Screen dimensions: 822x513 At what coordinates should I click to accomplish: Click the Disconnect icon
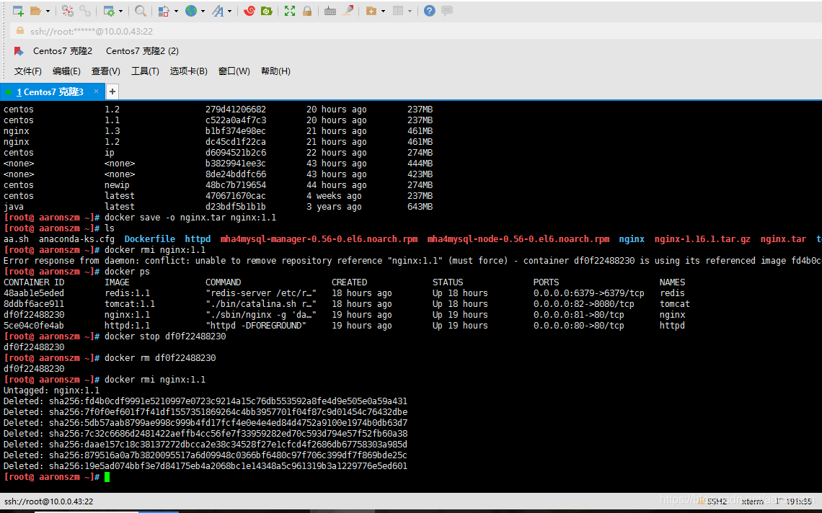click(68, 11)
